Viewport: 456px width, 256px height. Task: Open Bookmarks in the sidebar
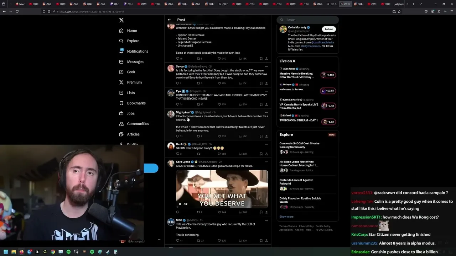point(133,103)
